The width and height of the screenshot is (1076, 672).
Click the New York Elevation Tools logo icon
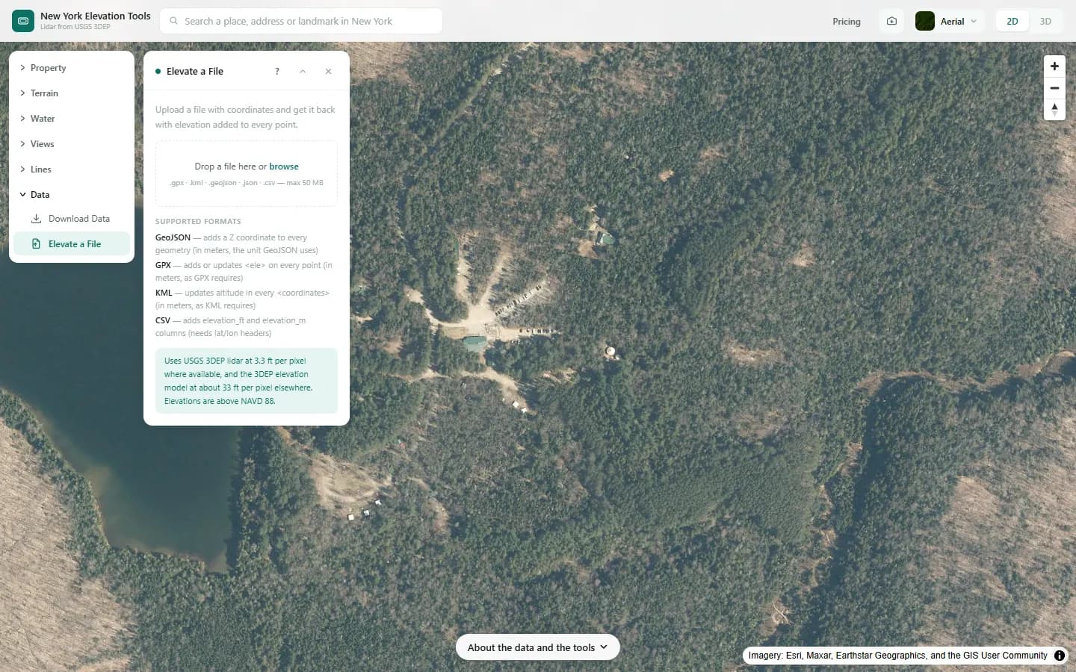tap(23, 21)
